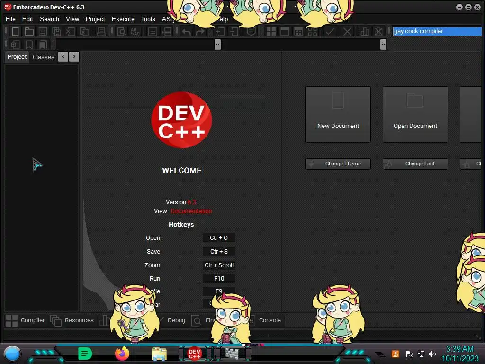The image size is (485, 364).
Task: Click the Ctr + O hotkey box
Action: (x=219, y=238)
